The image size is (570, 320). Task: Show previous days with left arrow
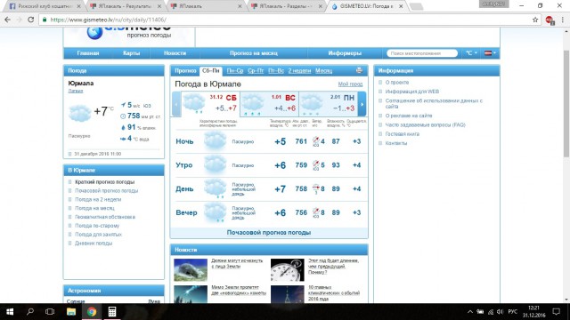tap(176, 104)
